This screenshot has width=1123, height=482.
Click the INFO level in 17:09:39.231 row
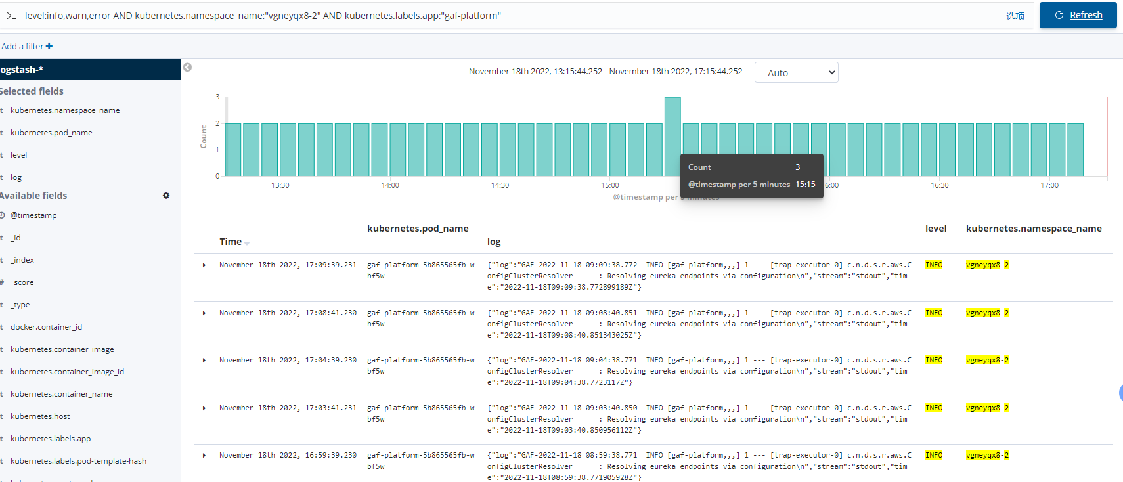point(934,265)
